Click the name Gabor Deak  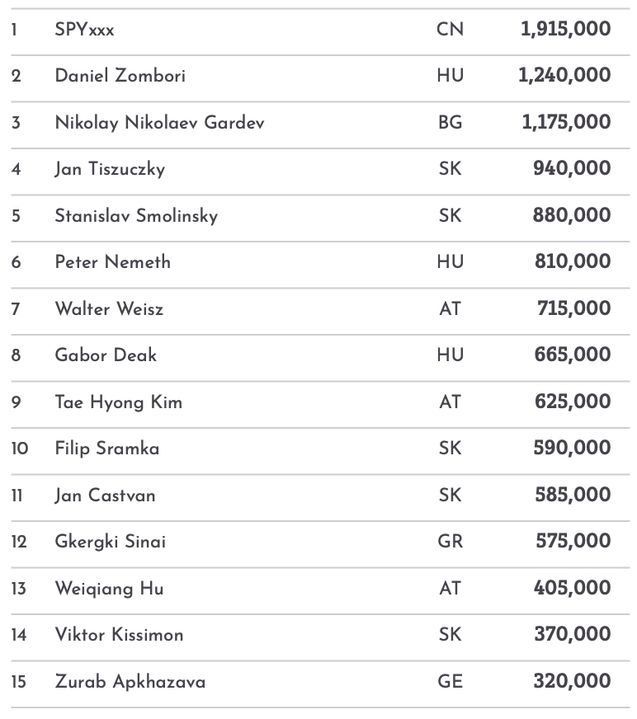pyautogui.click(x=106, y=355)
